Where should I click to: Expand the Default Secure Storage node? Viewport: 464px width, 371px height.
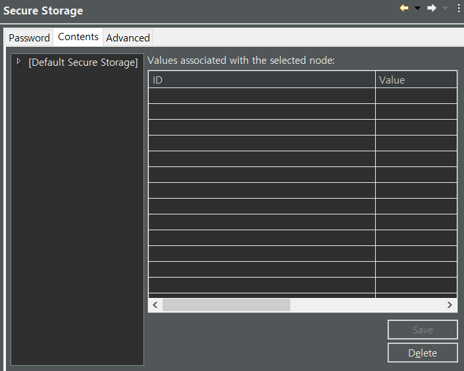pyautogui.click(x=18, y=61)
